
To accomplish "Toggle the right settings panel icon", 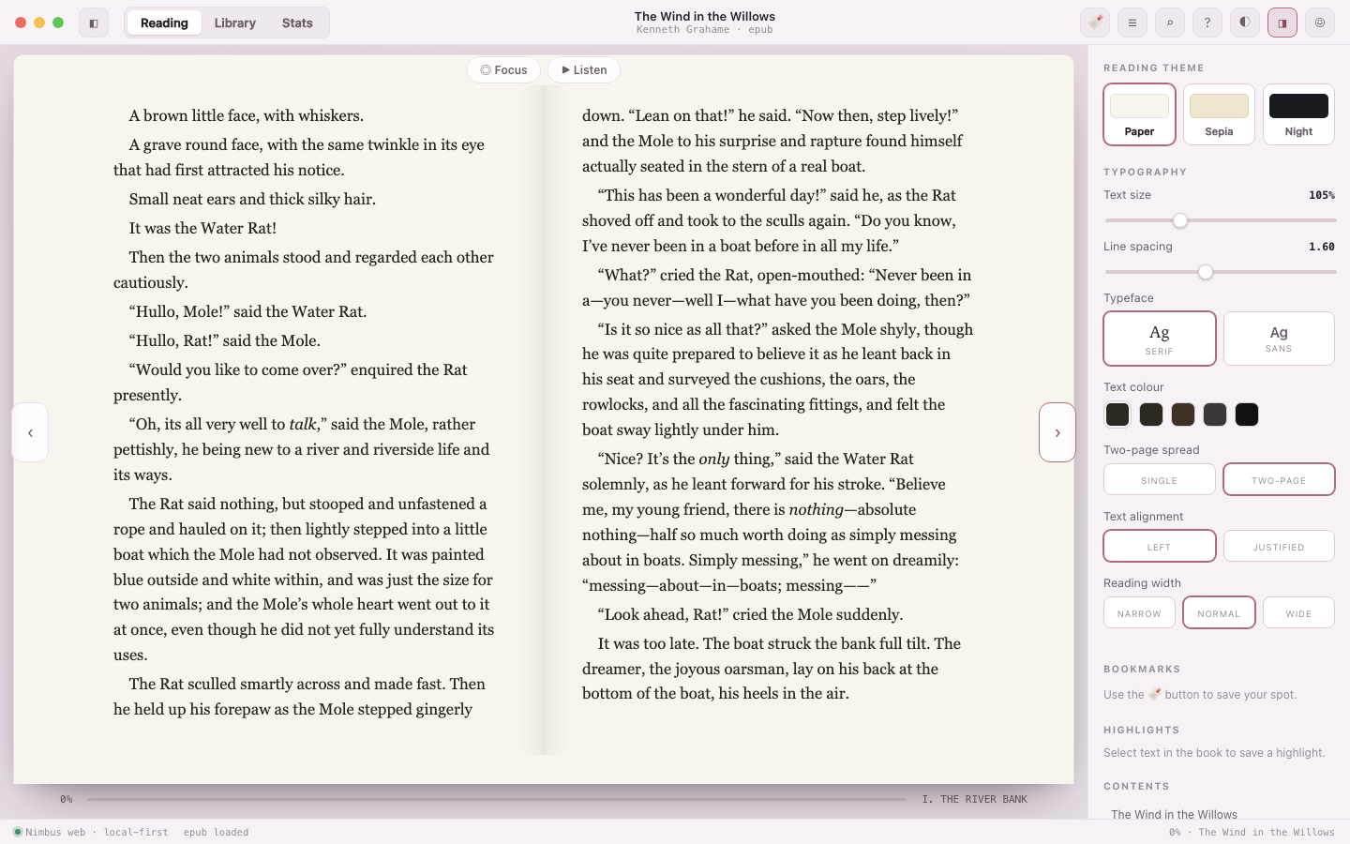I will (1282, 23).
